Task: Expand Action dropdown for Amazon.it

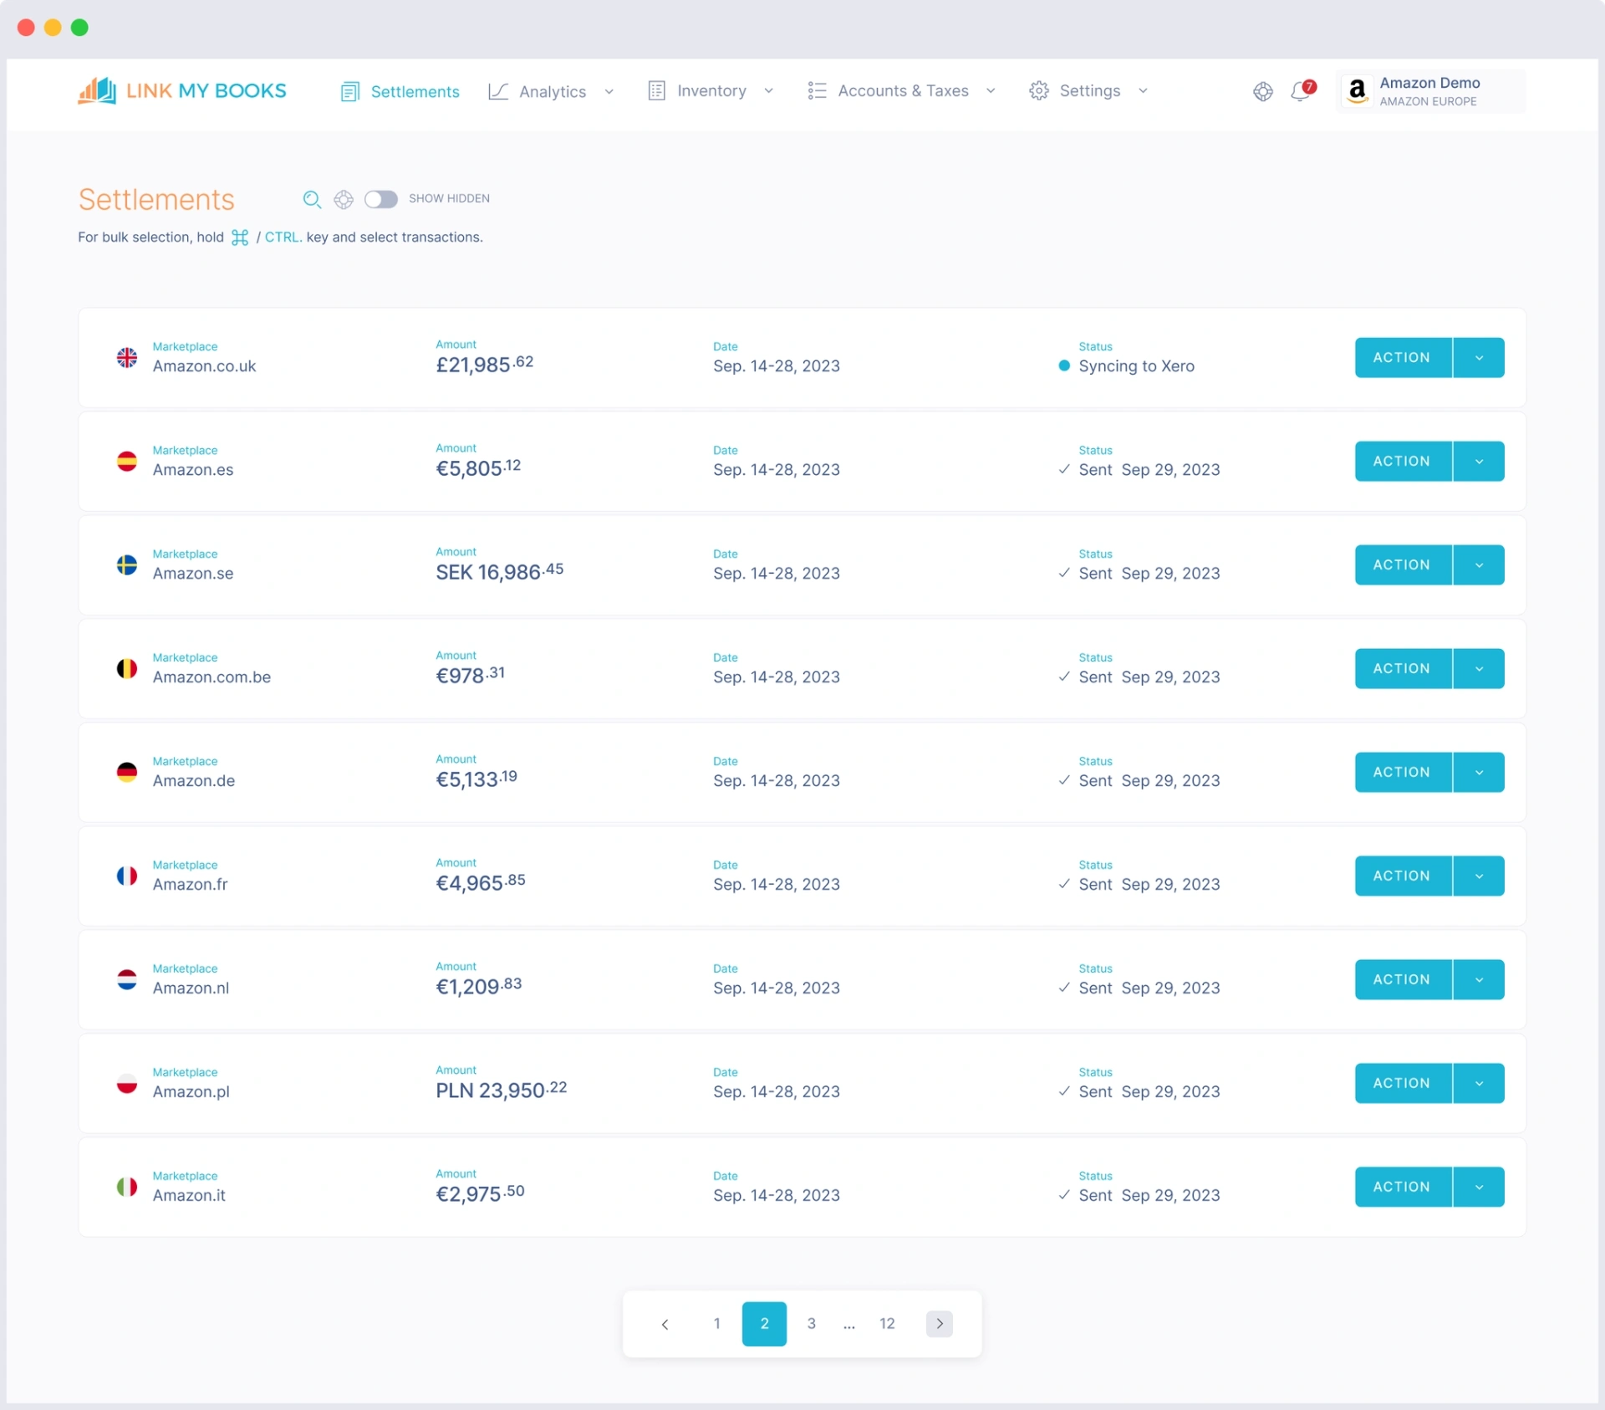Action: pos(1479,1188)
